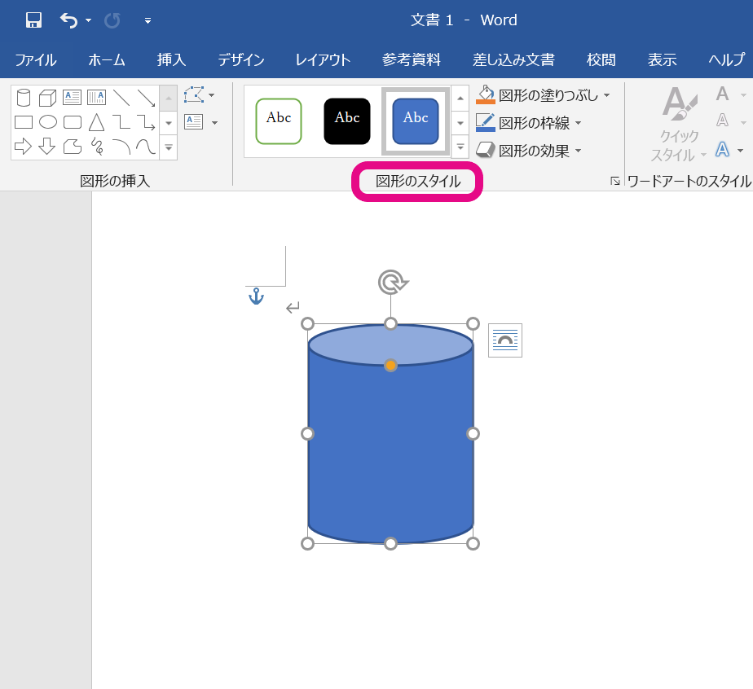Switch to the レイアウト tab
Image resolution: width=753 pixels, height=689 pixels.
tap(323, 59)
